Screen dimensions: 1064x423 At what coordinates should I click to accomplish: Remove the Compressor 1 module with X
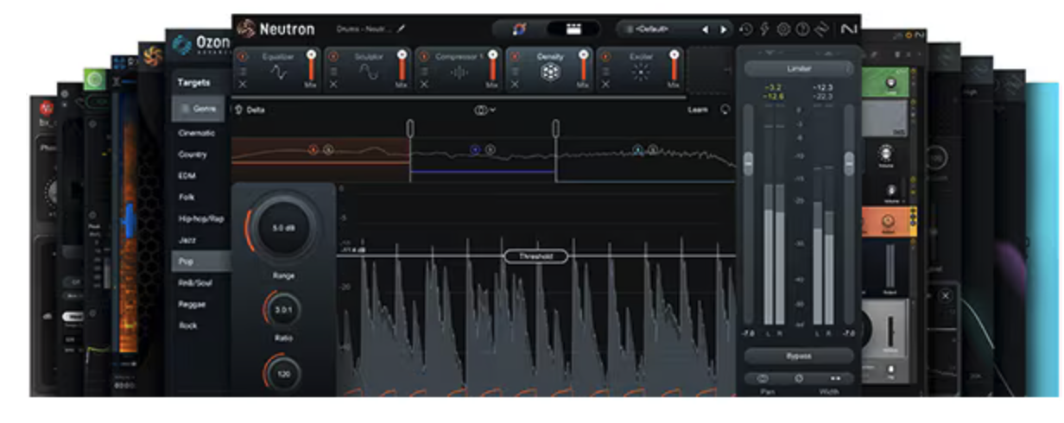[422, 85]
